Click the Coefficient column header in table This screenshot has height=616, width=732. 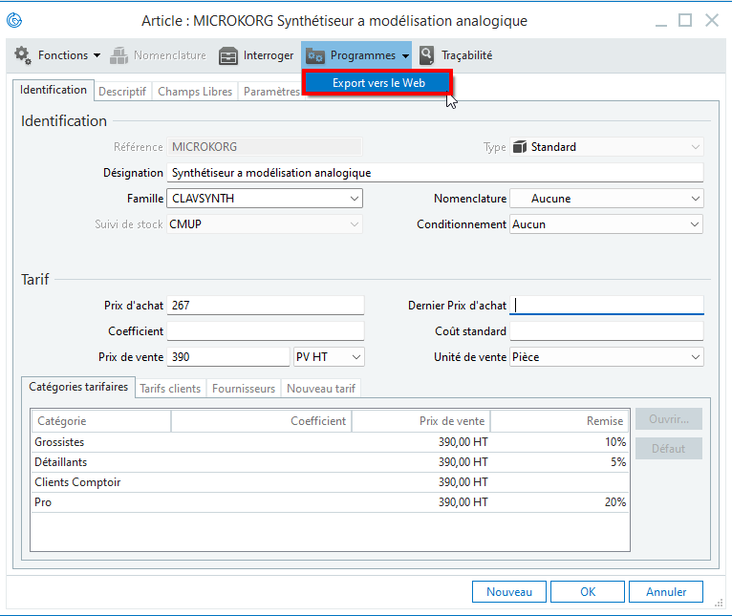(262, 421)
